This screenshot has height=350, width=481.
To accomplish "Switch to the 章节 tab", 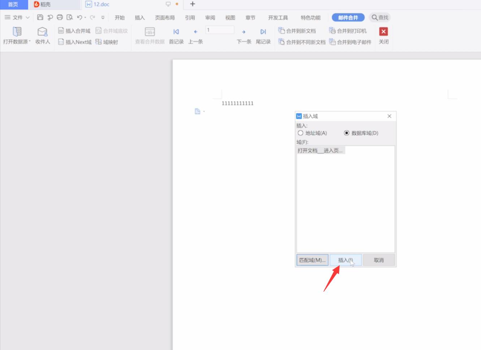I will point(250,17).
